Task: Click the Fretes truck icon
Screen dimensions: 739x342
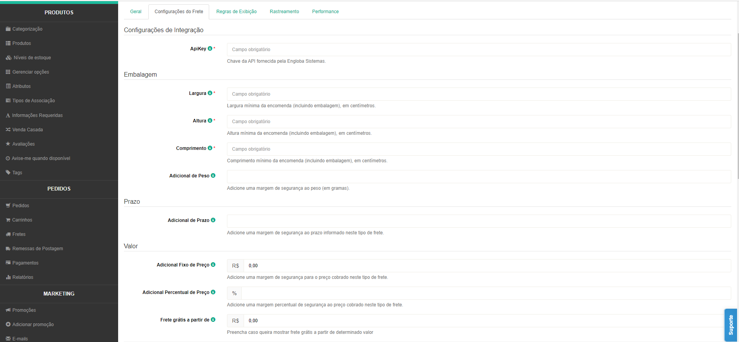Action: [8, 234]
